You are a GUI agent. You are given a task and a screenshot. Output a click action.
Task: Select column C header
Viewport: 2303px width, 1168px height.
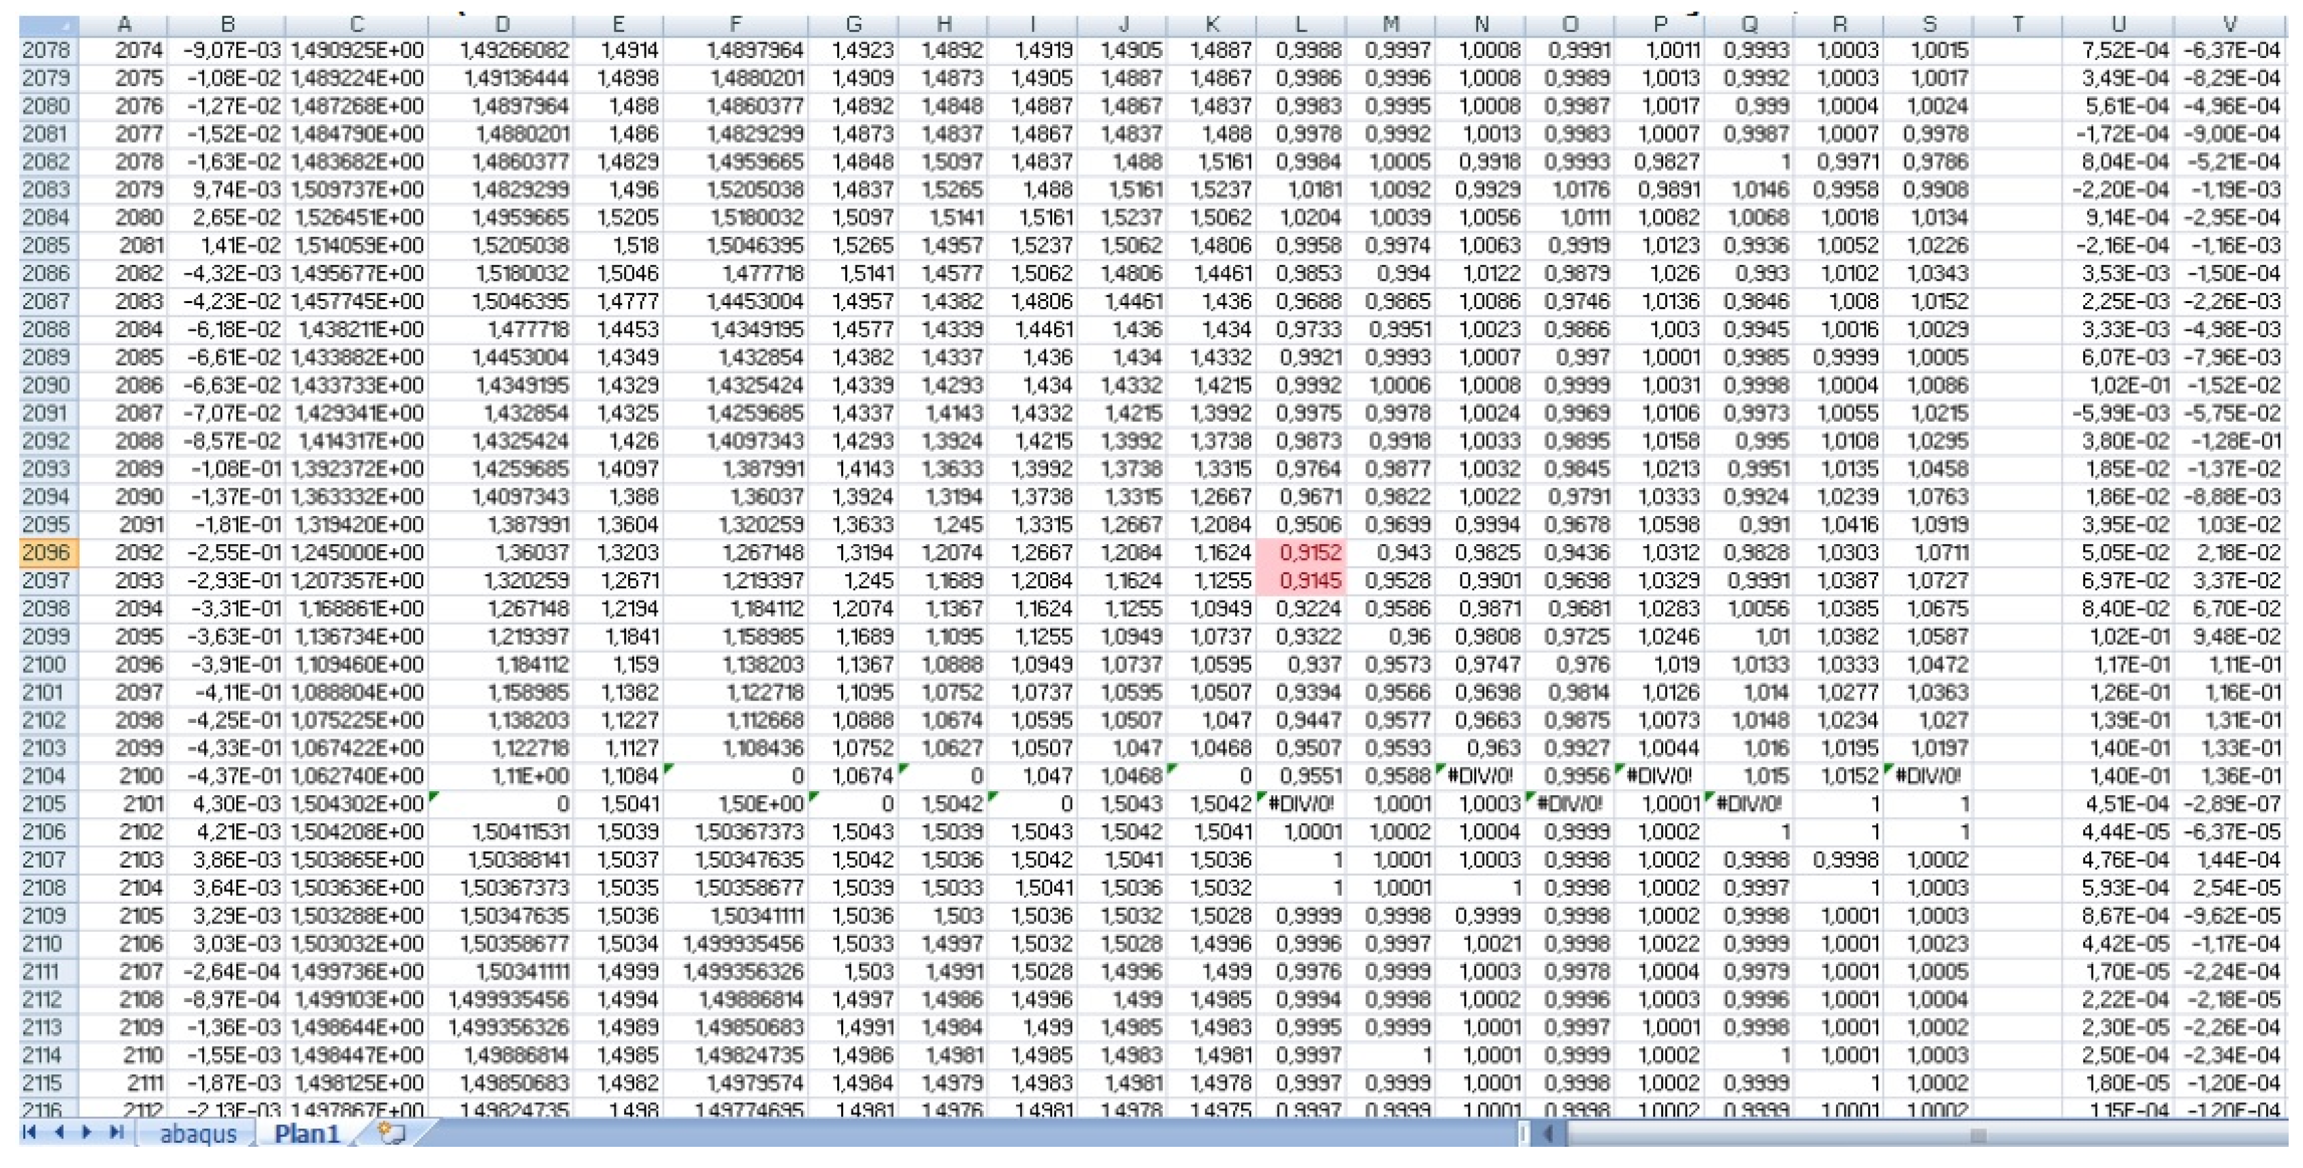pos(356,24)
